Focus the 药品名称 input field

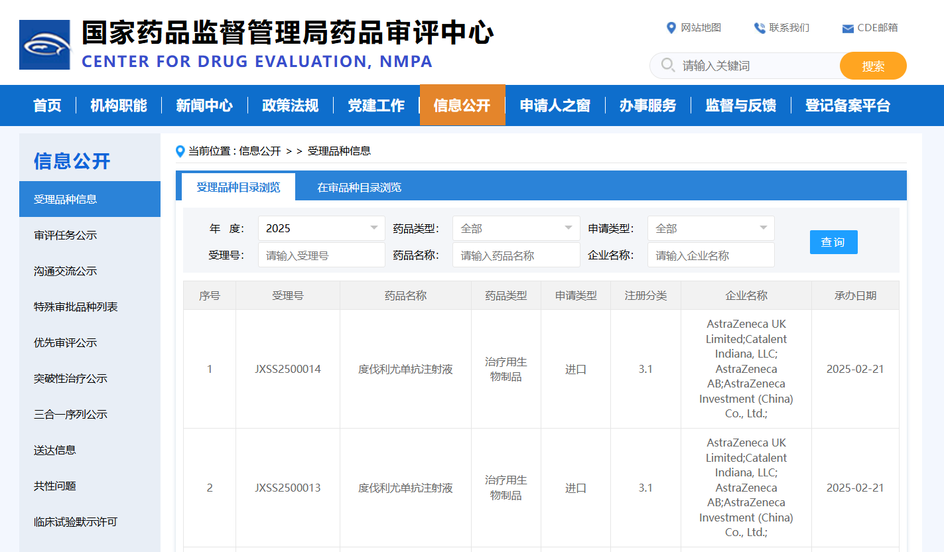[x=516, y=255]
